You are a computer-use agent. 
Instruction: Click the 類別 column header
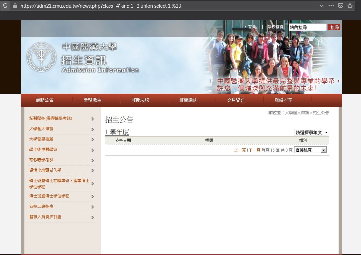(x=303, y=140)
